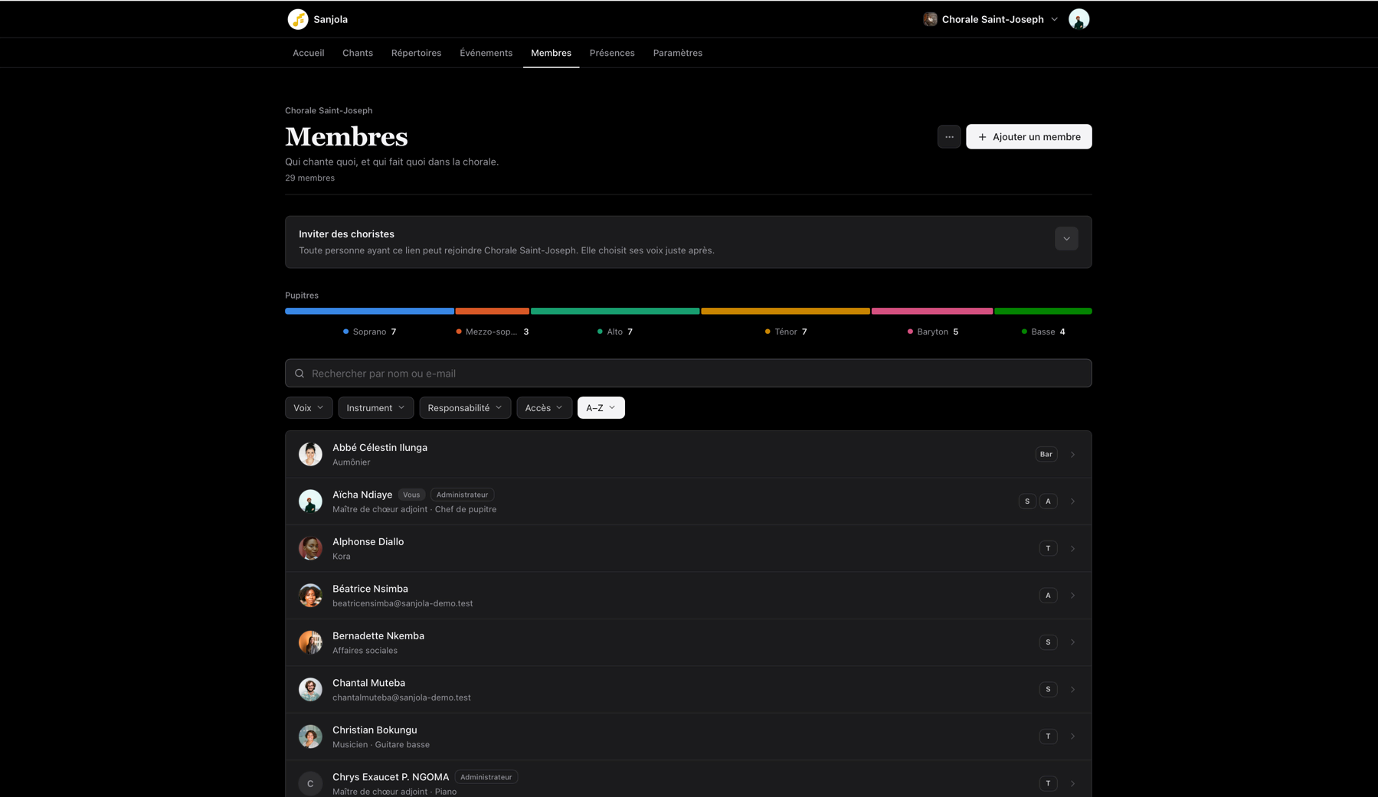Click Abbé Célestin Ilunga's avatar
The image size is (1378, 797).
[x=310, y=455]
